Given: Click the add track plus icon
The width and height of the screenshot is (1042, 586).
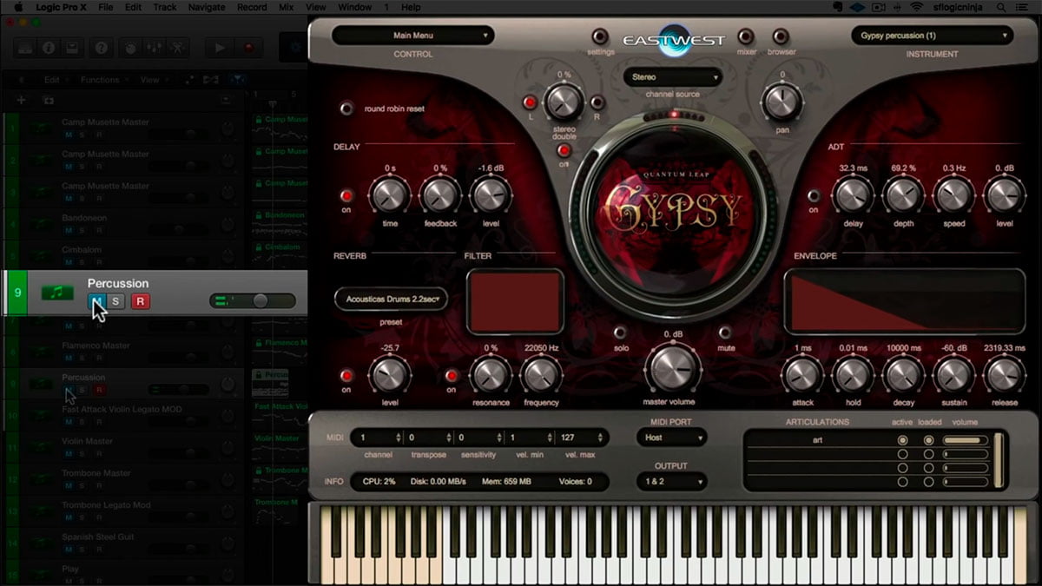Looking at the screenshot, I should pyautogui.click(x=22, y=100).
